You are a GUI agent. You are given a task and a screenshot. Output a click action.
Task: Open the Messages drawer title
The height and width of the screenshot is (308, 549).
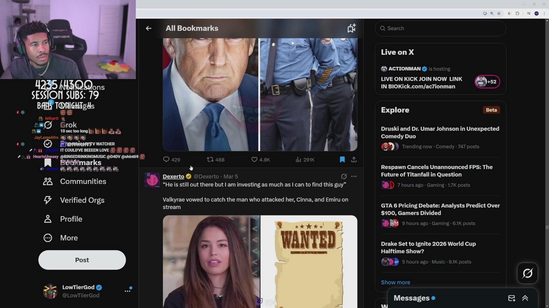[412, 298]
